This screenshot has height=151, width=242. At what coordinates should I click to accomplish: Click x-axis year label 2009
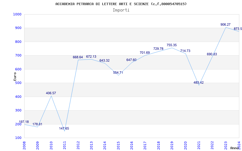point(38,145)
